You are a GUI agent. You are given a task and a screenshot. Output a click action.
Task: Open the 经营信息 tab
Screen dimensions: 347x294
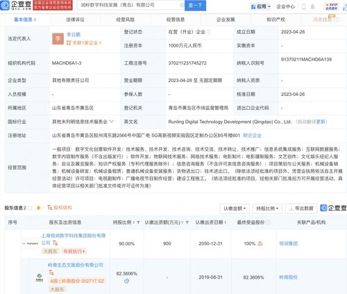(176, 19)
